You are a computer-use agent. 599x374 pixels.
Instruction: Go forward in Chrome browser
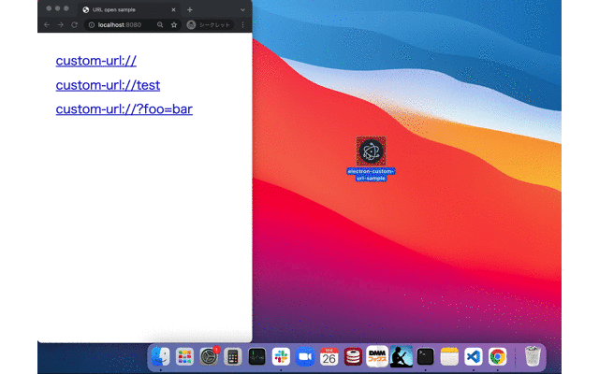(60, 25)
